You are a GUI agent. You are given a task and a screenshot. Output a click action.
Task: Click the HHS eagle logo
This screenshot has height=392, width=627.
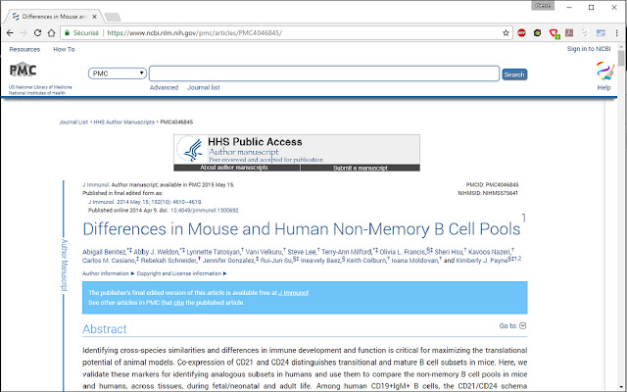[x=192, y=149]
